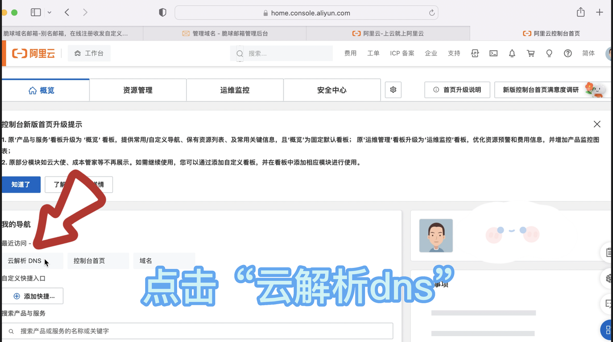
Task: Select the 概览 dashboard tab
Action: coord(45,90)
